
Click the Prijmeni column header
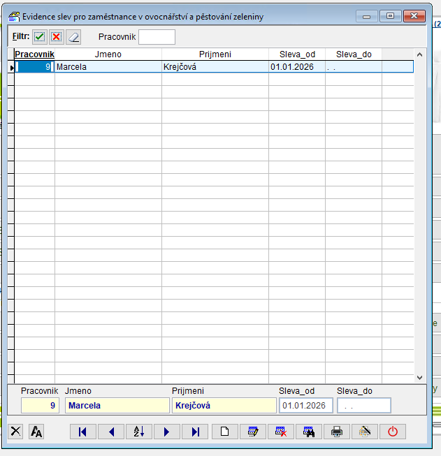tap(215, 54)
